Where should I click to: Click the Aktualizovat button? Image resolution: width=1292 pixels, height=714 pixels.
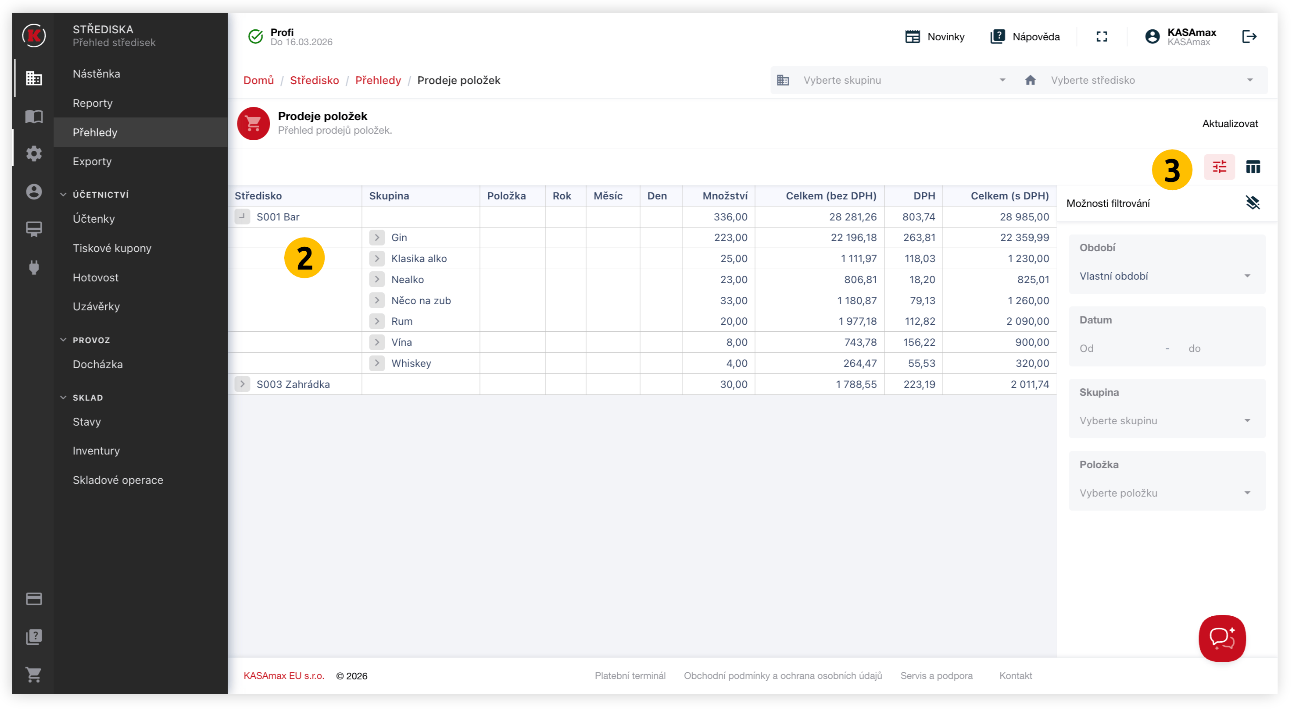(x=1229, y=124)
